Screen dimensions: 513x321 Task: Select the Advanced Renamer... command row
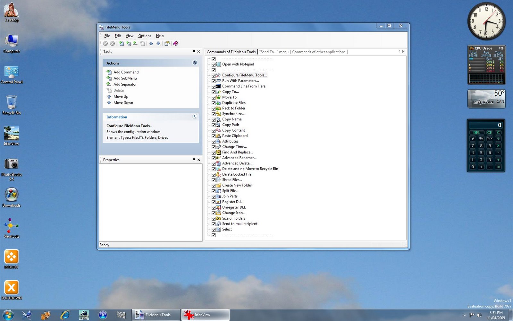(x=239, y=158)
